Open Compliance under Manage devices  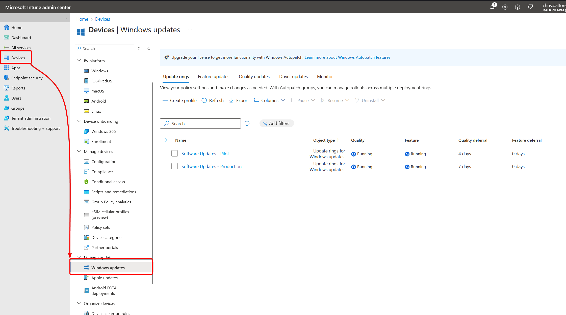[x=102, y=172]
